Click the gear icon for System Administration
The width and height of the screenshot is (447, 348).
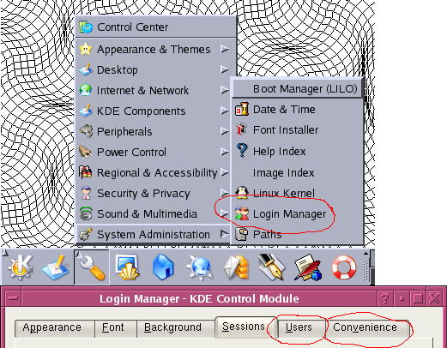click(86, 234)
